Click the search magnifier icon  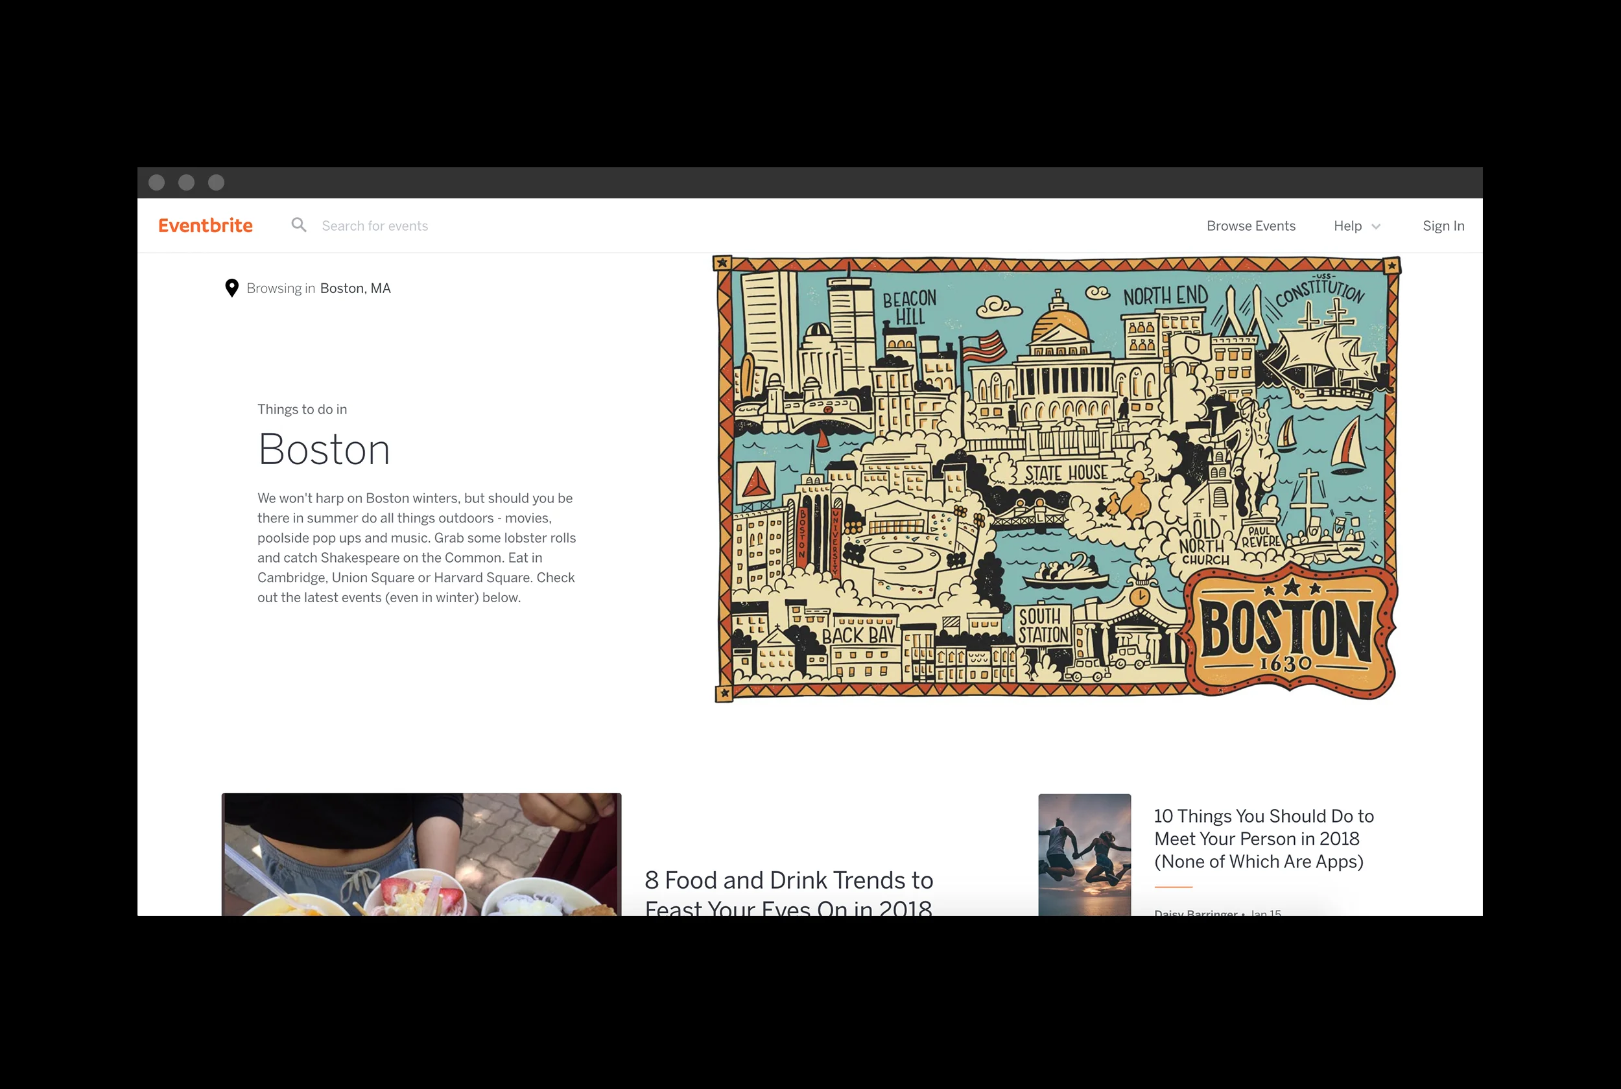tap(299, 225)
